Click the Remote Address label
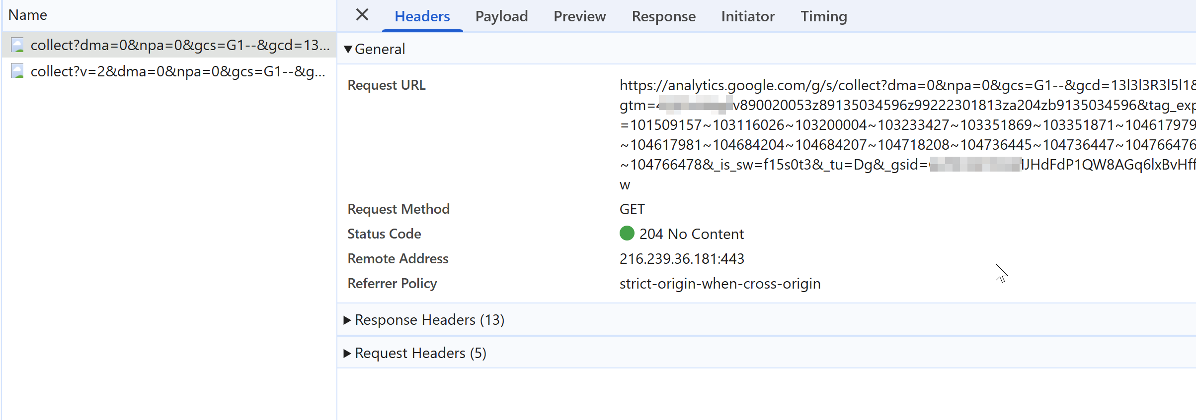 (398, 259)
